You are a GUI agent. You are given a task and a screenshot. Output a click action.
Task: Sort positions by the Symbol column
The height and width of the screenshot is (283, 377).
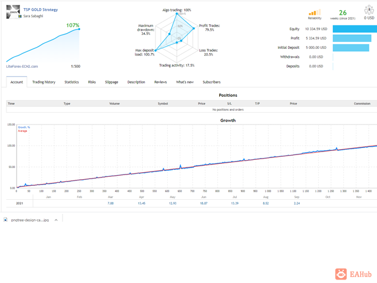tap(163, 104)
